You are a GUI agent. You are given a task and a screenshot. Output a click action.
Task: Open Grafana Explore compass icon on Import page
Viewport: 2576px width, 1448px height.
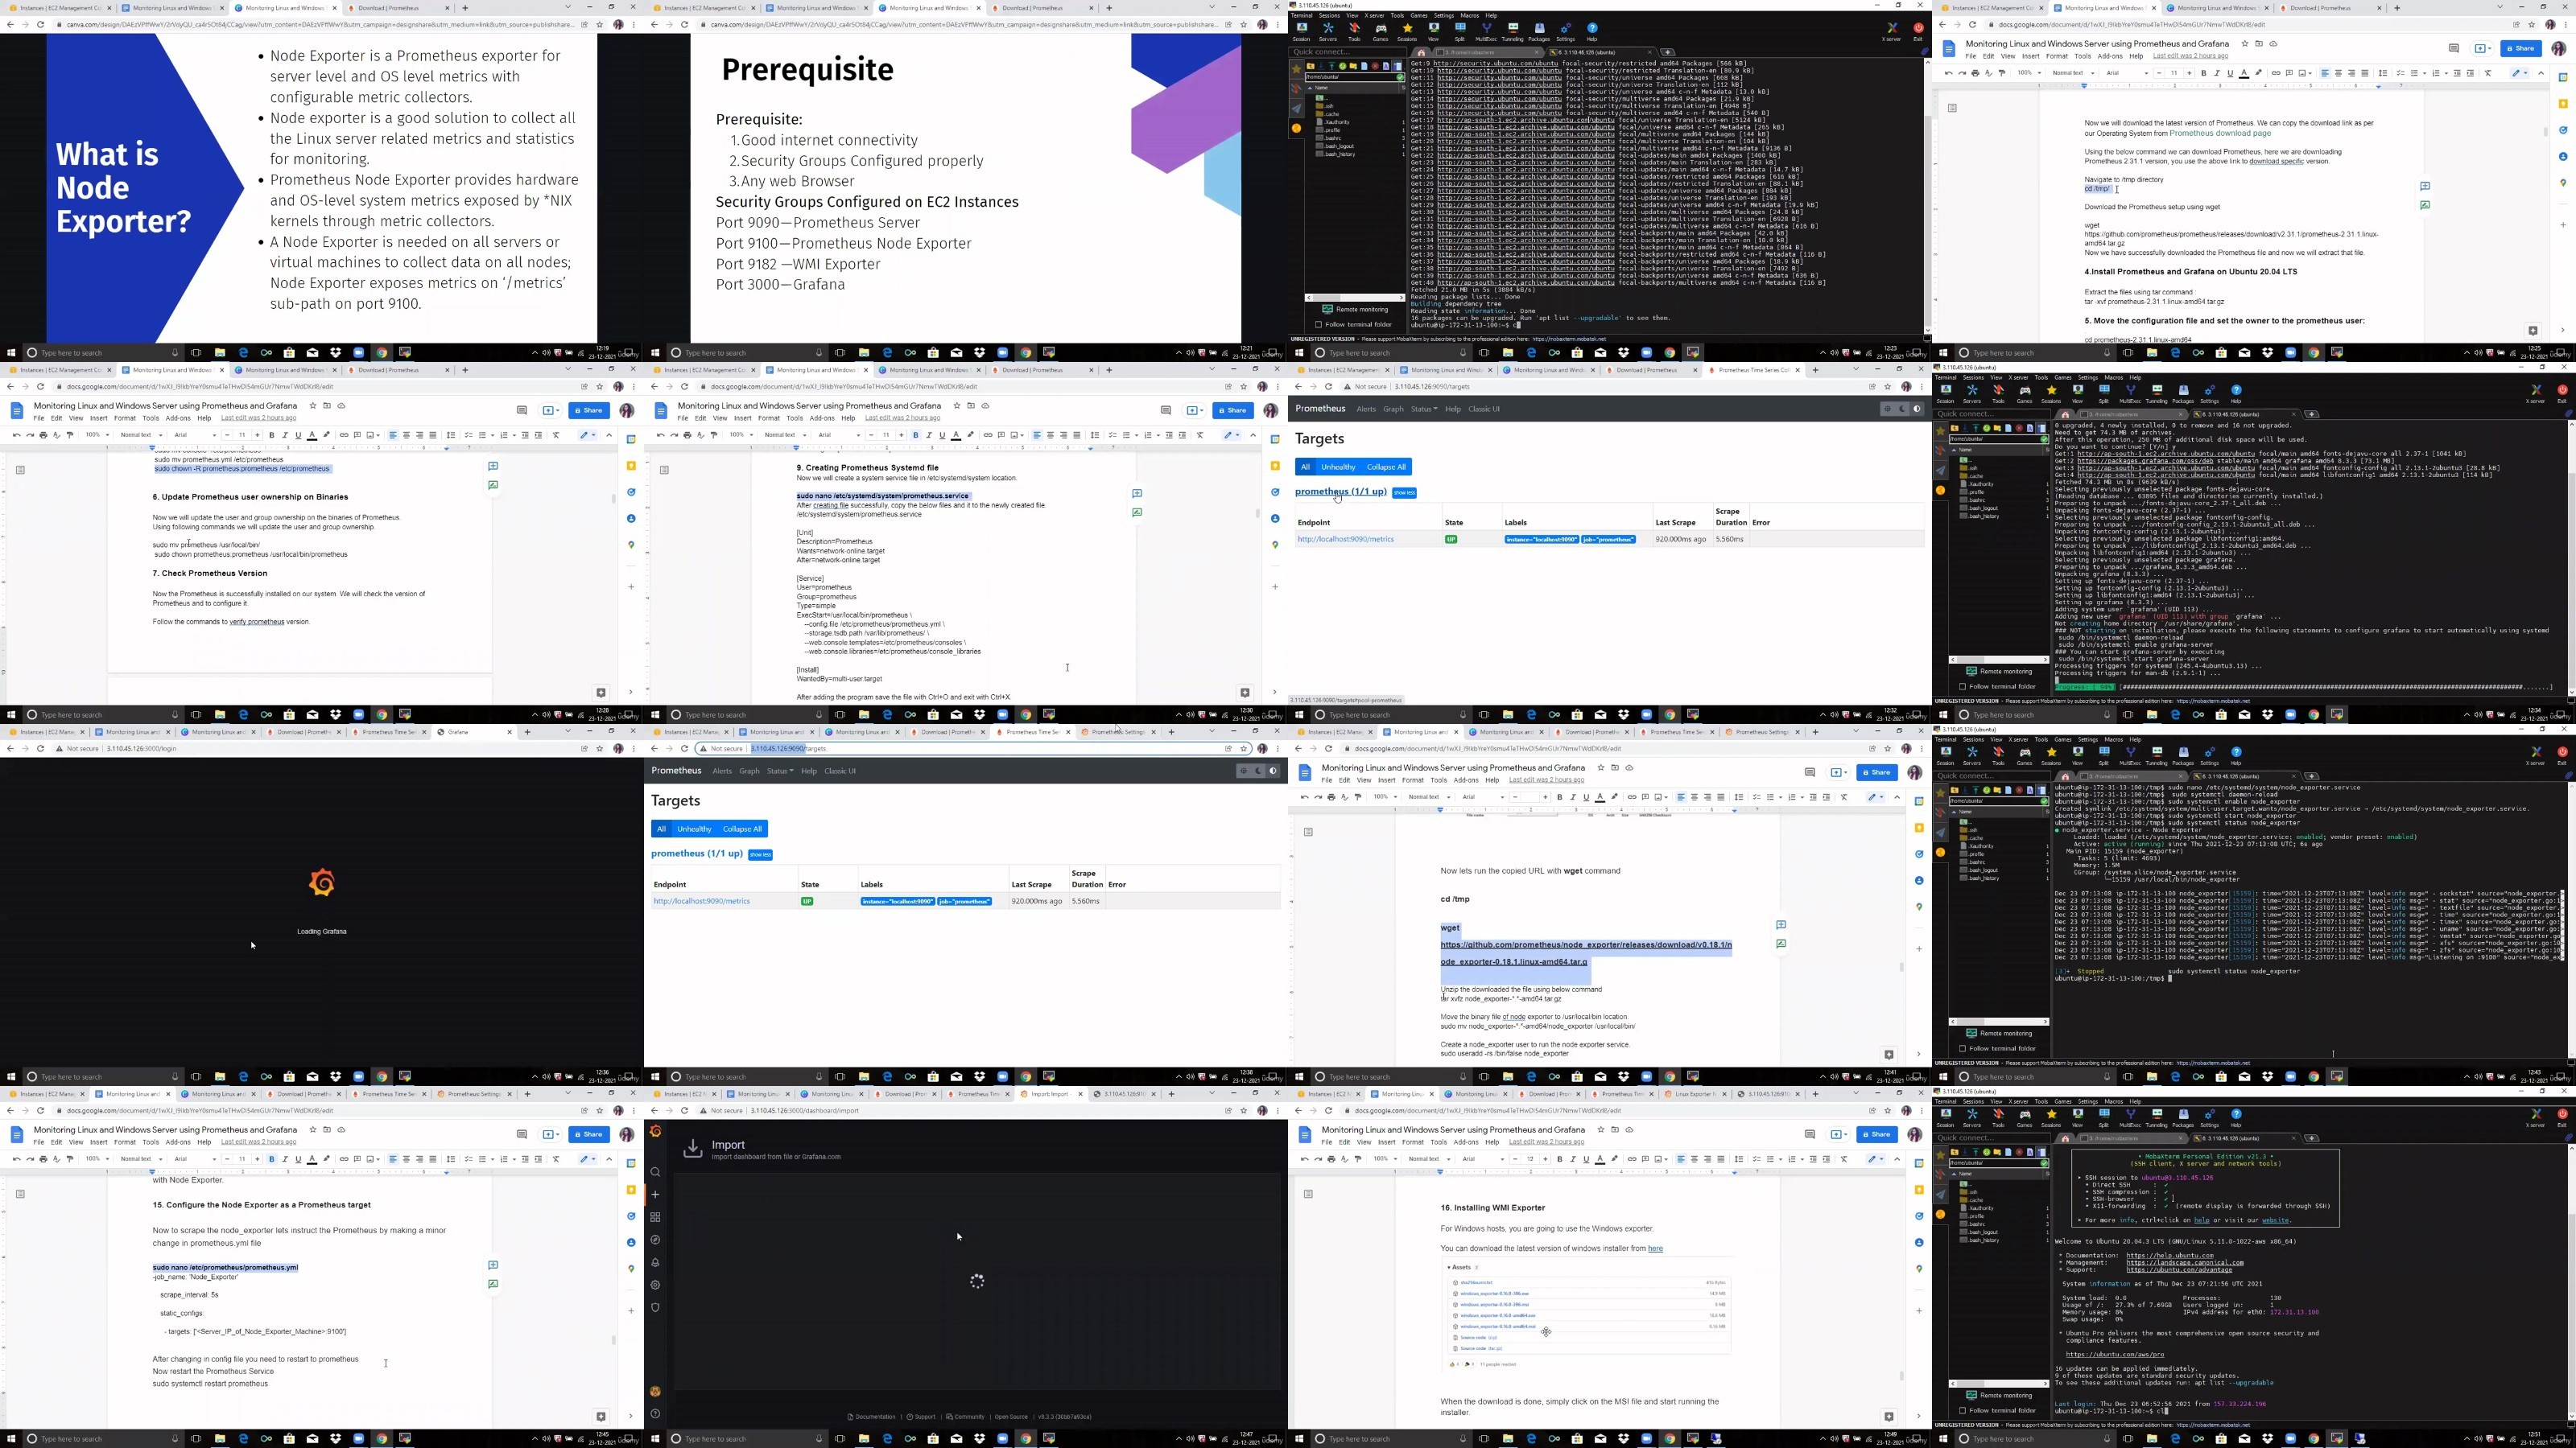[655, 1240]
